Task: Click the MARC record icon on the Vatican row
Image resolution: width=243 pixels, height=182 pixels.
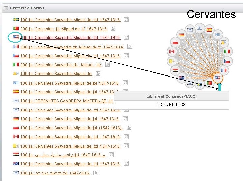Action: pos(126,146)
